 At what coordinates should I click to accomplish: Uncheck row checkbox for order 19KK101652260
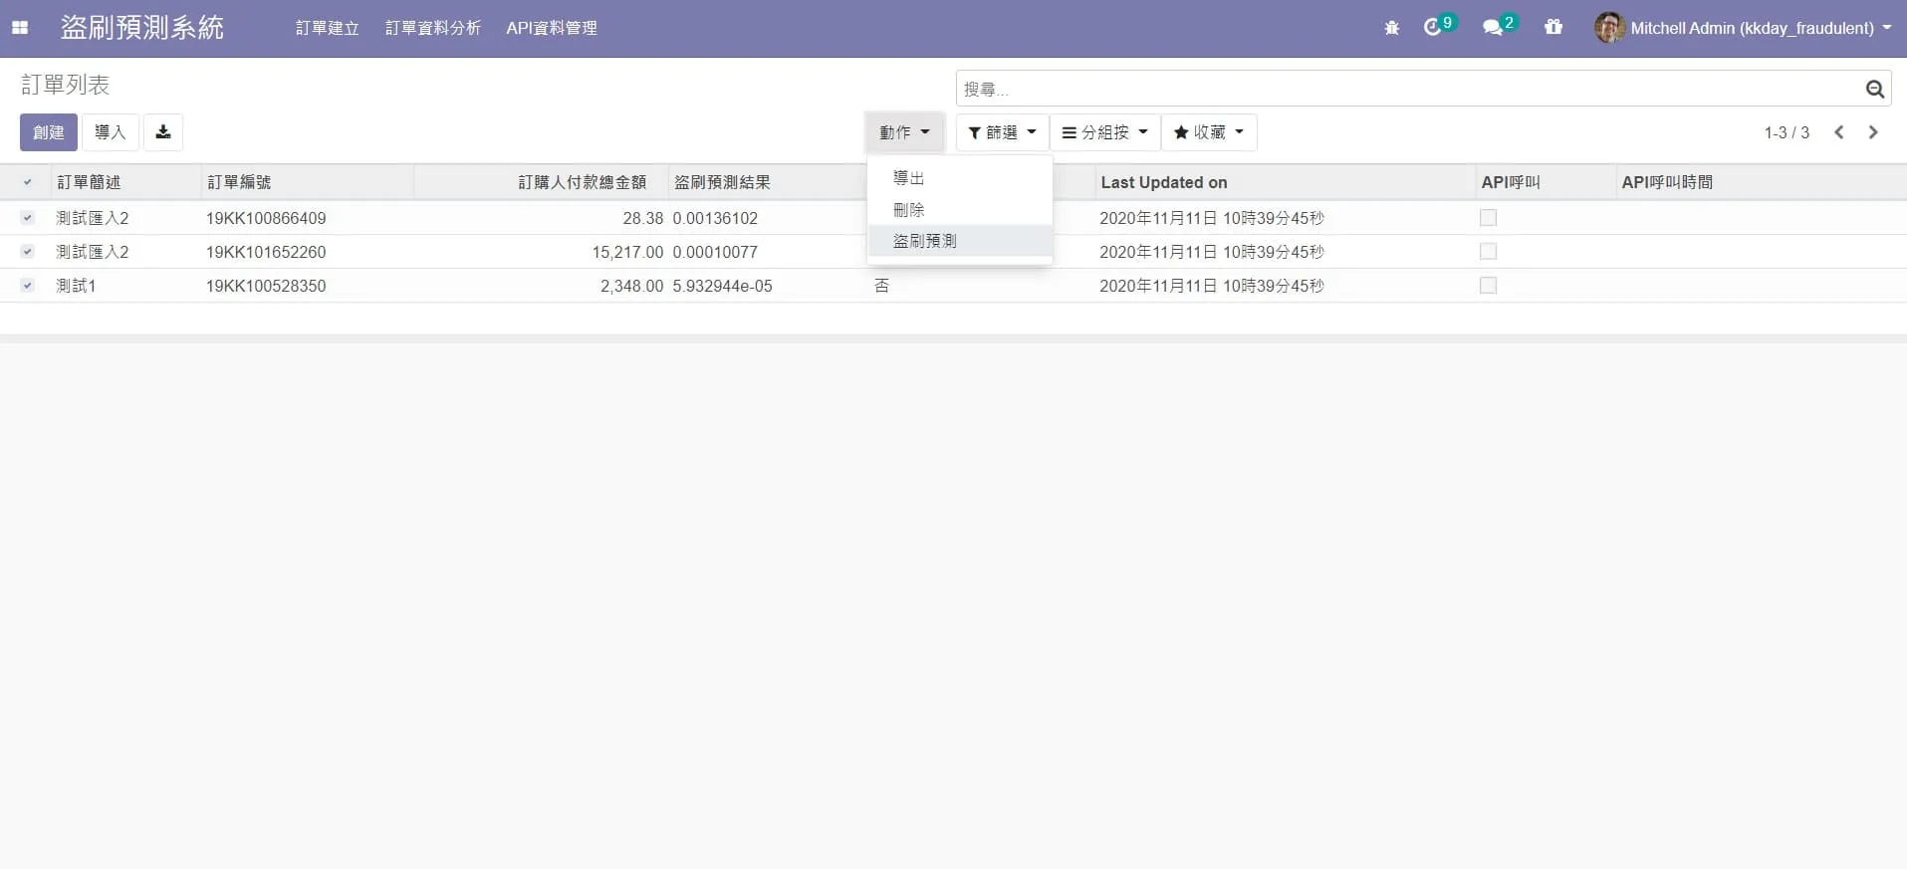[27, 252]
